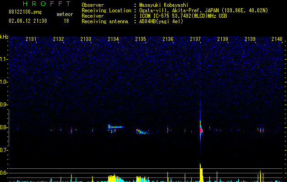Click the 2135 time marker
Viewport: 287px width, 182px height.
click(x=141, y=39)
